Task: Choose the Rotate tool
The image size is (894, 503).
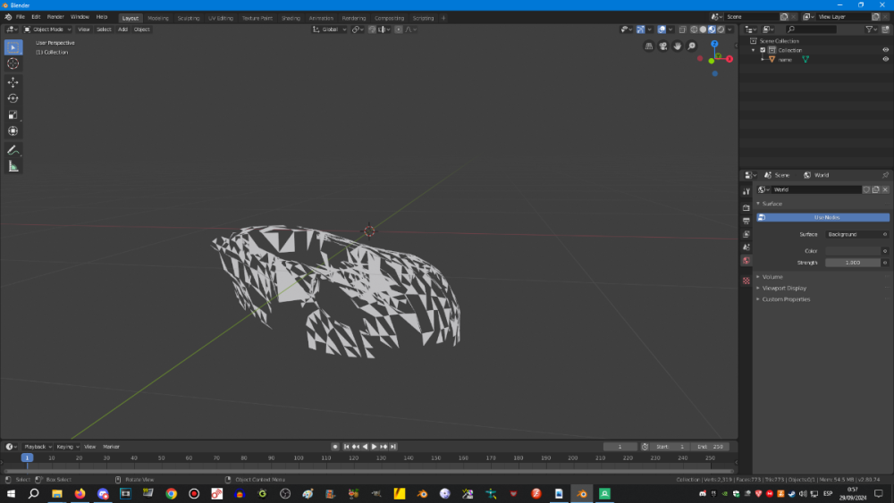Action: pos(13,98)
